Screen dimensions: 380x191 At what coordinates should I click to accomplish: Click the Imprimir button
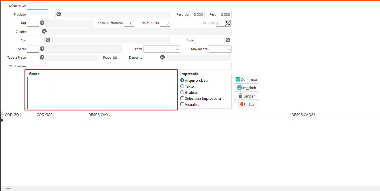[x=246, y=88]
